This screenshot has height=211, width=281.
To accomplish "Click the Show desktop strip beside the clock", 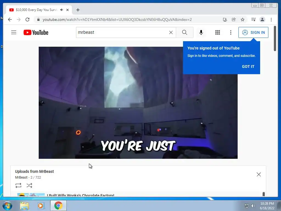I will pos(279,206).
